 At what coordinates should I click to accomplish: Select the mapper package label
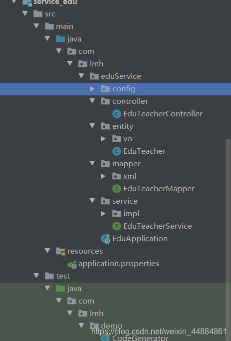coord(126,164)
